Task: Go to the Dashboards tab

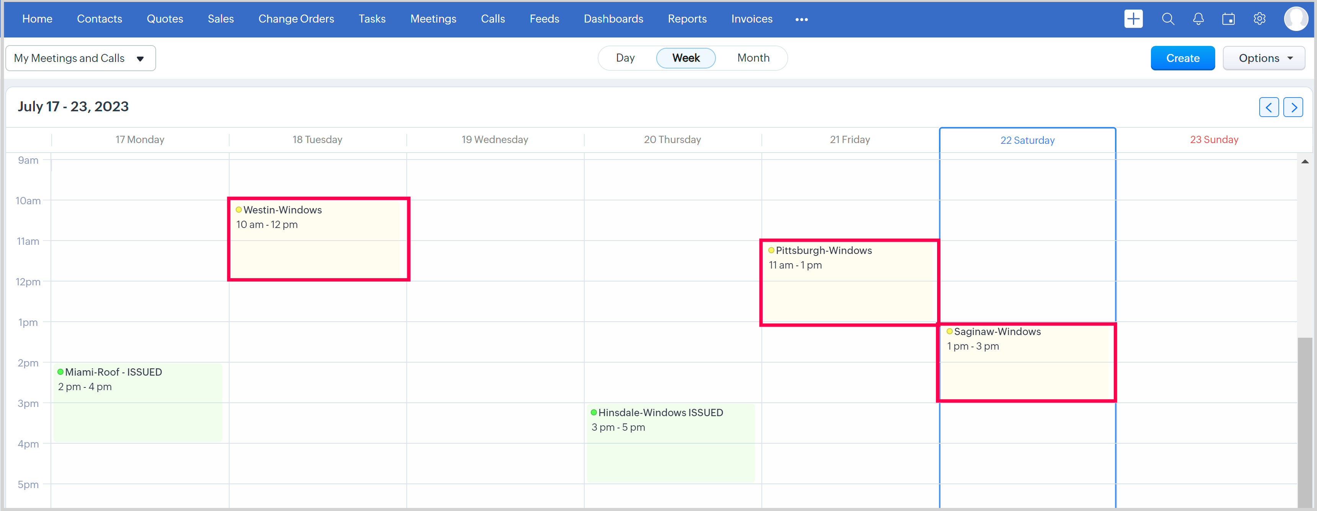Action: (x=613, y=19)
